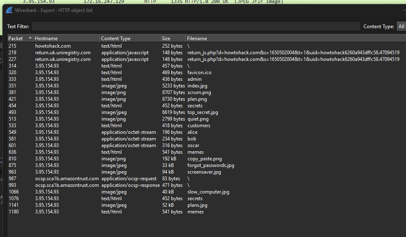
Task: Click the 8707 bytes size cell
Action: pyautogui.click(x=173, y=92)
